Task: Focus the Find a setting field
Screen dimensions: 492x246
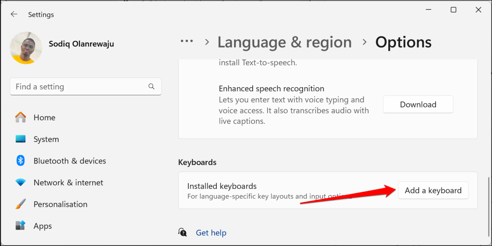Action: [x=86, y=87]
